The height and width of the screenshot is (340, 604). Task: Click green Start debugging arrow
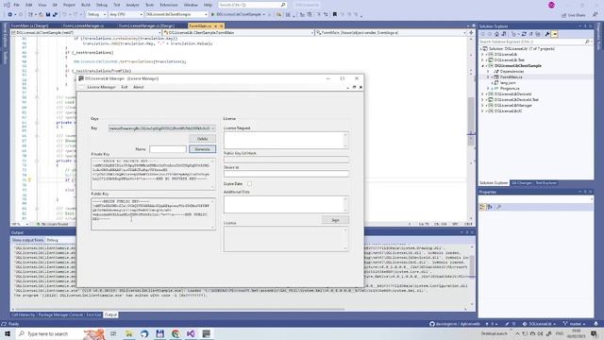pos(212,14)
